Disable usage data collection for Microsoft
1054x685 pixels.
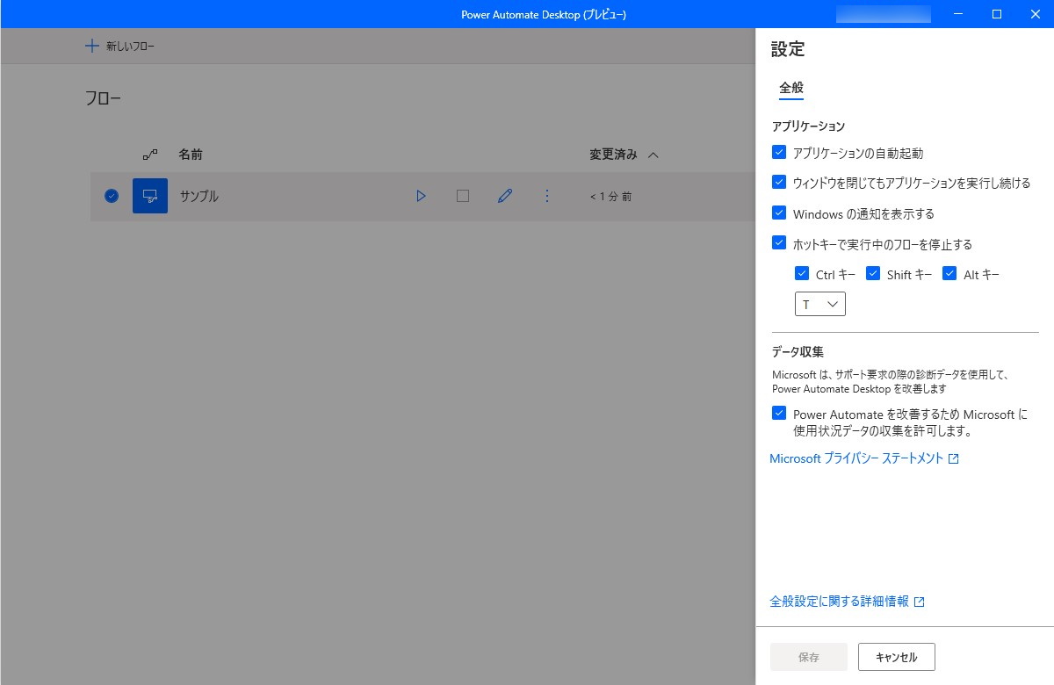pyautogui.click(x=778, y=413)
